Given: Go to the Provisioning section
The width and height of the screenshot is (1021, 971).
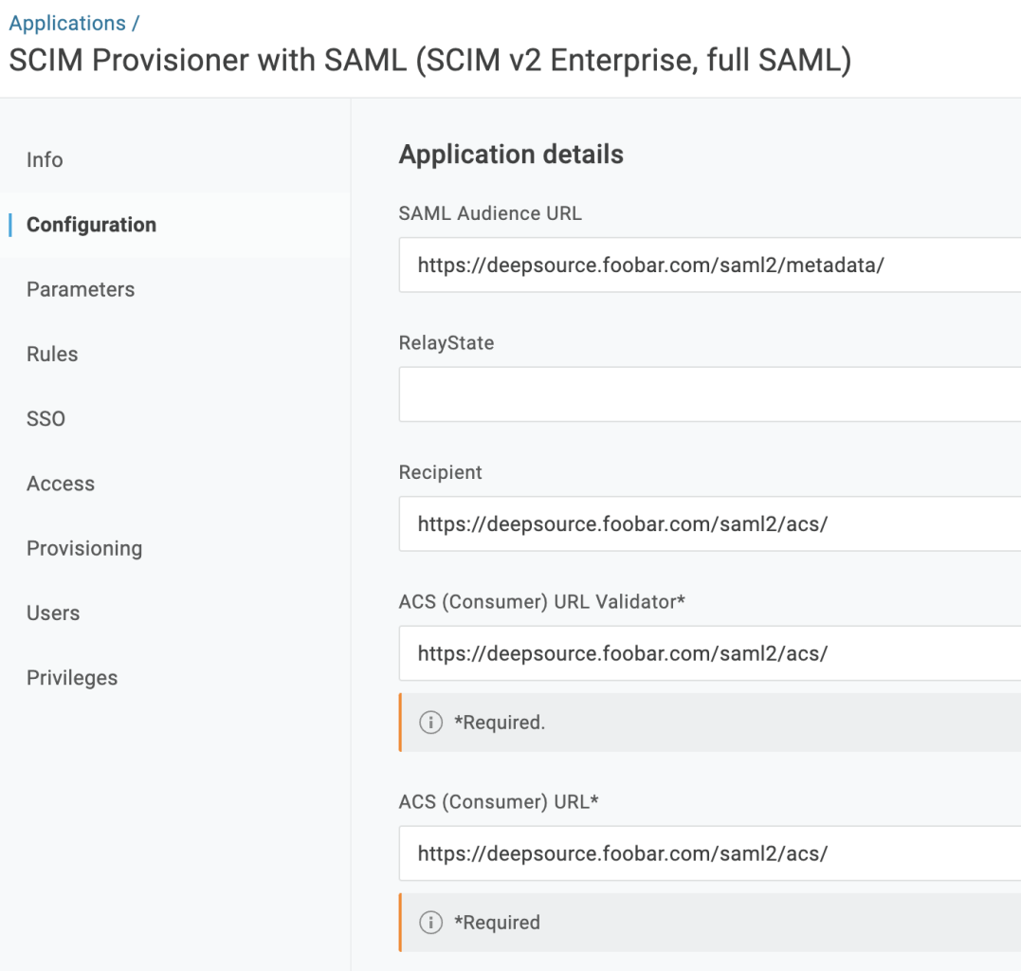Looking at the screenshot, I should tap(84, 548).
